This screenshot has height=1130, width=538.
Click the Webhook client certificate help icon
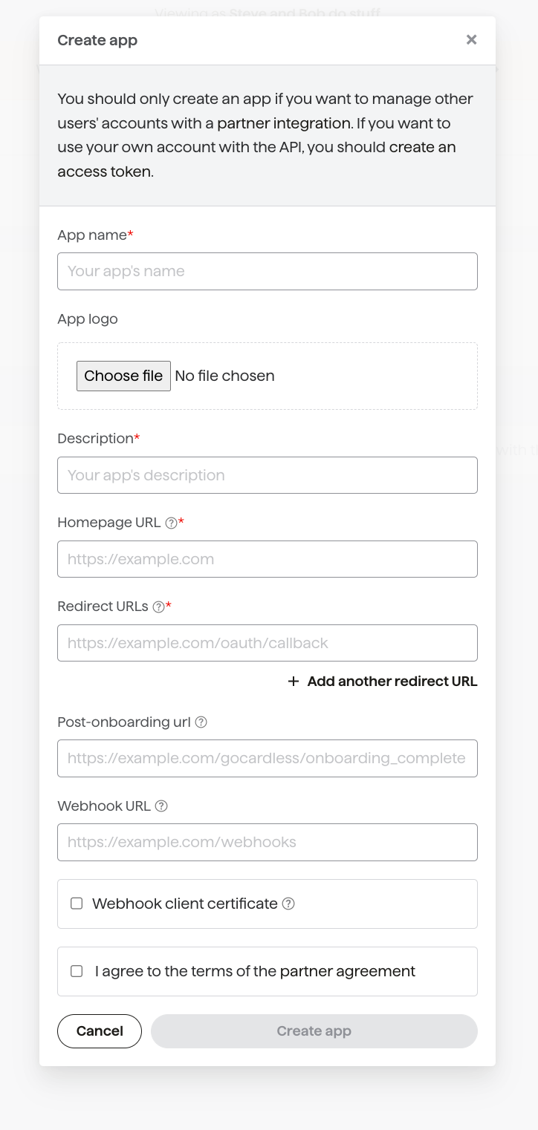click(289, 904)
